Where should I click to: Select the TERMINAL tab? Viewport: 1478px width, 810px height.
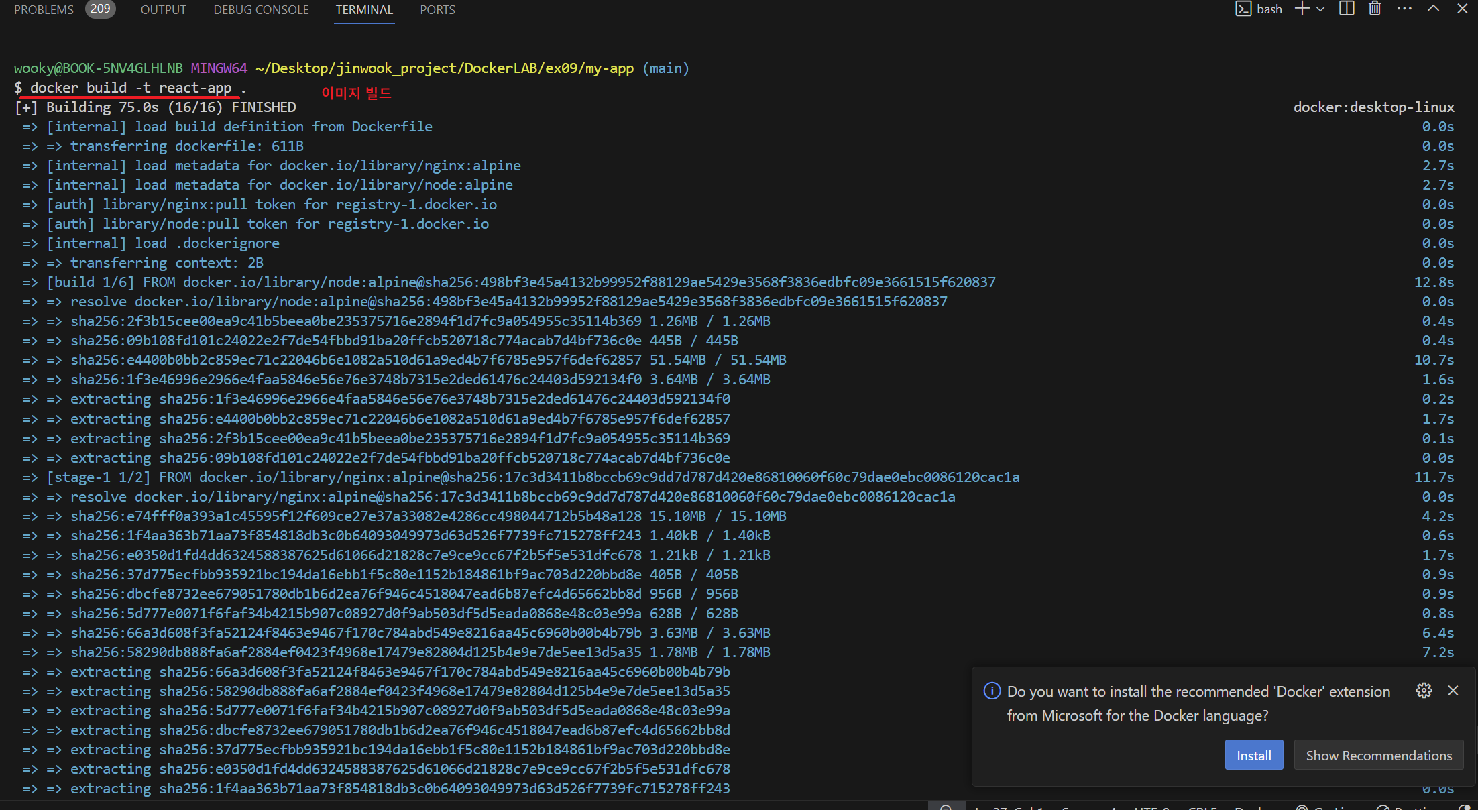point(364,10)
